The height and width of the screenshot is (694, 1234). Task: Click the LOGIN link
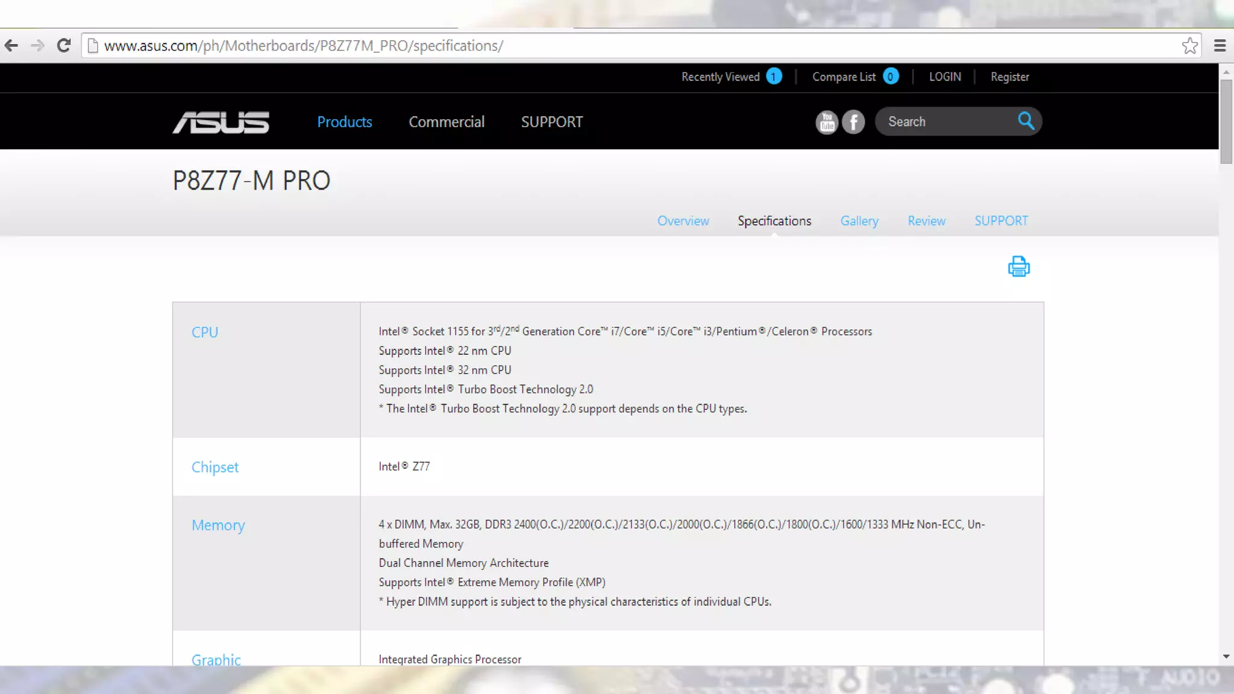[945, 77]
